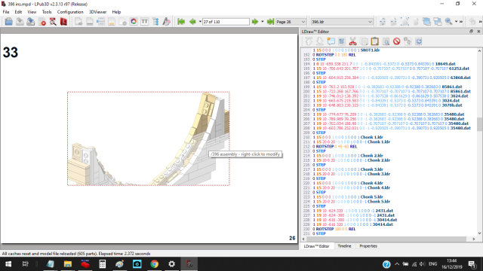
Task: Click the pen and eraser setup icon
Action: tap(166, 22)
